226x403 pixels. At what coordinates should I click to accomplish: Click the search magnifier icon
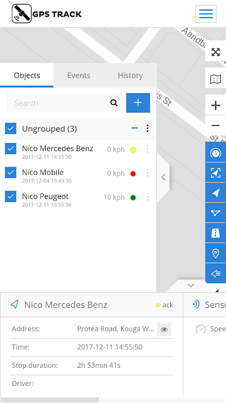pyautogui.click(x=114, y=103)
